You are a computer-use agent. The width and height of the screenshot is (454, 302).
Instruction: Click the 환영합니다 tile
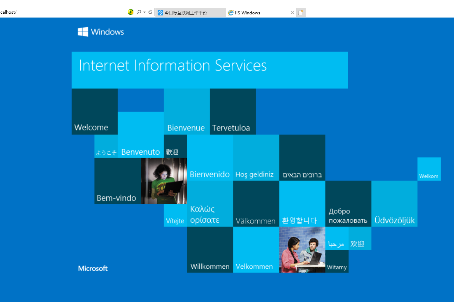[302, 204]
